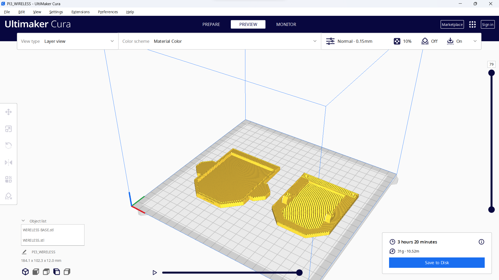Open Per Model Settings tool
The height and width of the screenshot is (280, 499).
[x=8, y=179]
